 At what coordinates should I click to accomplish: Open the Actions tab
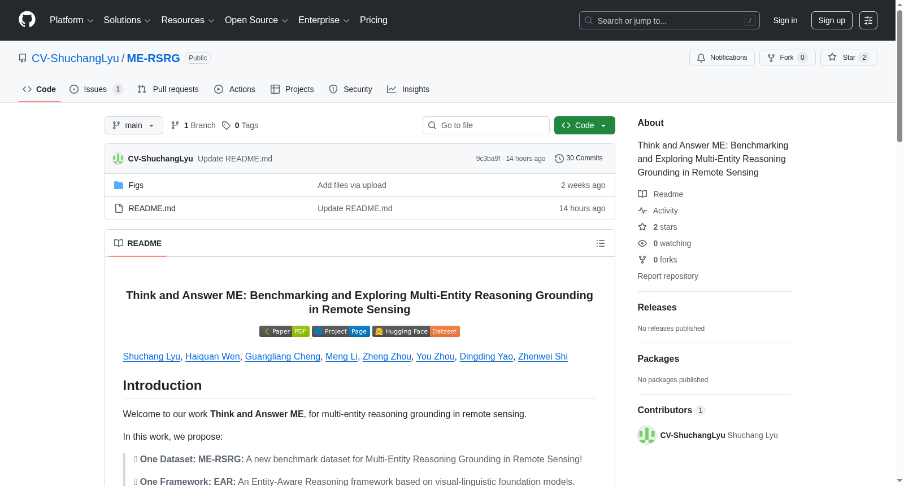tap(234, 89)
